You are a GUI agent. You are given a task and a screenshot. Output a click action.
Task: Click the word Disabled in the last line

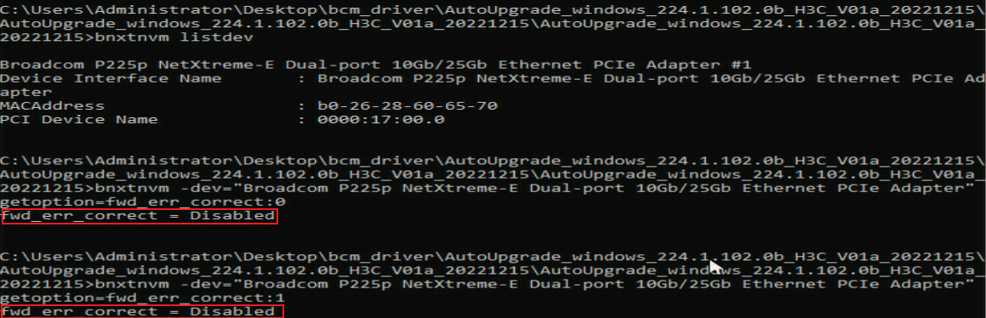(x=232, y=312)
